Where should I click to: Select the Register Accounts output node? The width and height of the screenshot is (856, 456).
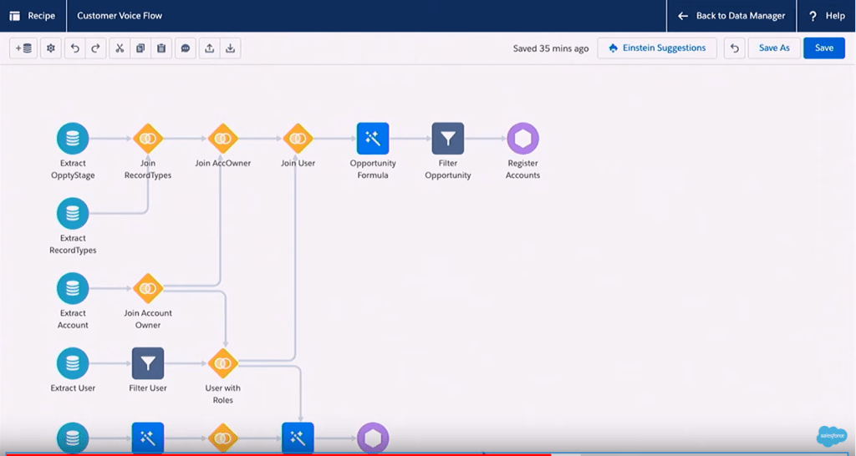tap(522, 139)
